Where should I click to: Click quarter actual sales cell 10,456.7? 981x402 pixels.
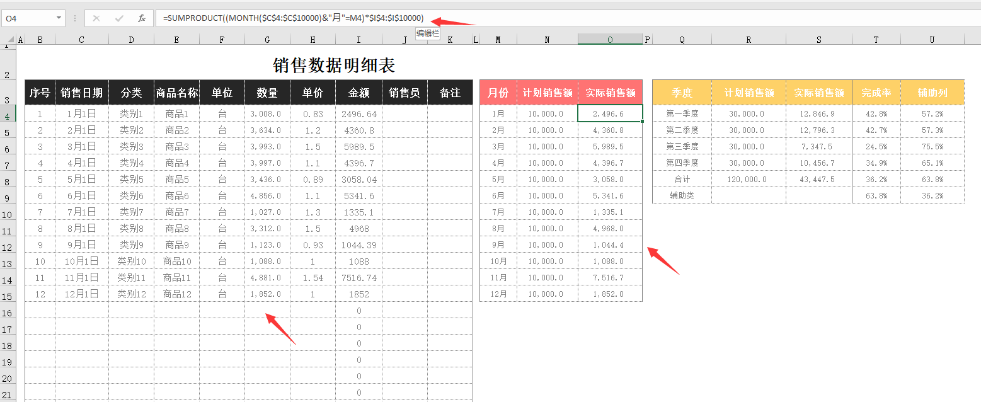coord(819,163)
